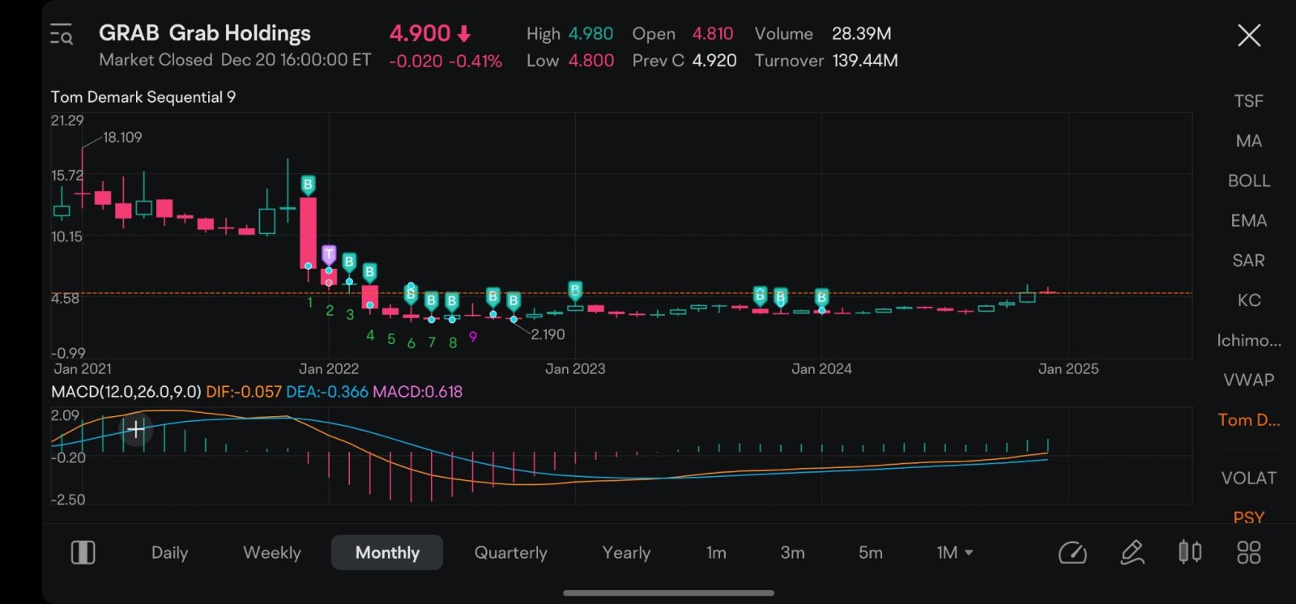
Task: Tap the GRAB Grab Holdings title
Action: click(204, 33)
